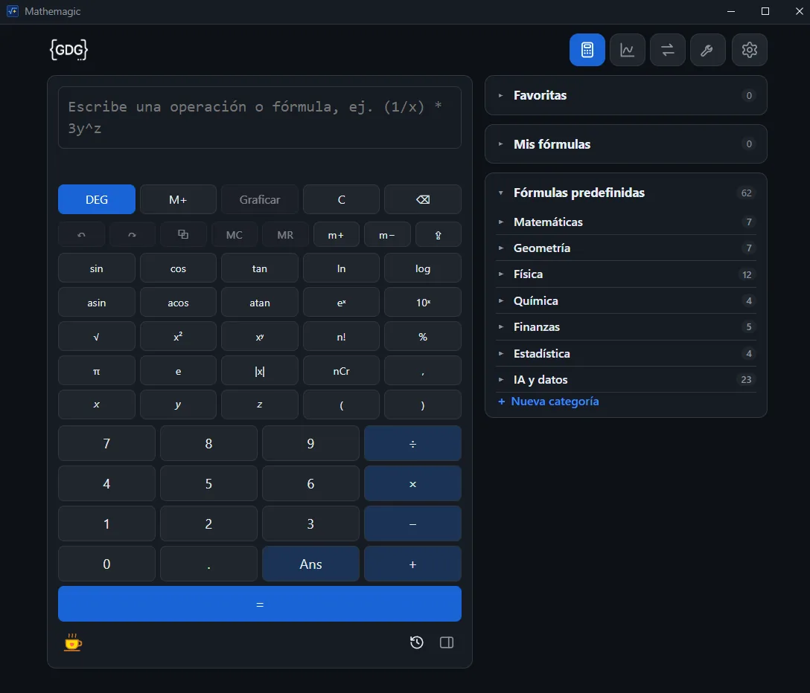810x693 pixels.
Task: Click the copy icon in memory row
Action: tap(183, 235)
